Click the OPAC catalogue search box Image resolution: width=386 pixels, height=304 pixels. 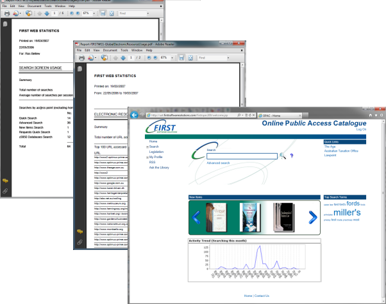tap(242, 156)
